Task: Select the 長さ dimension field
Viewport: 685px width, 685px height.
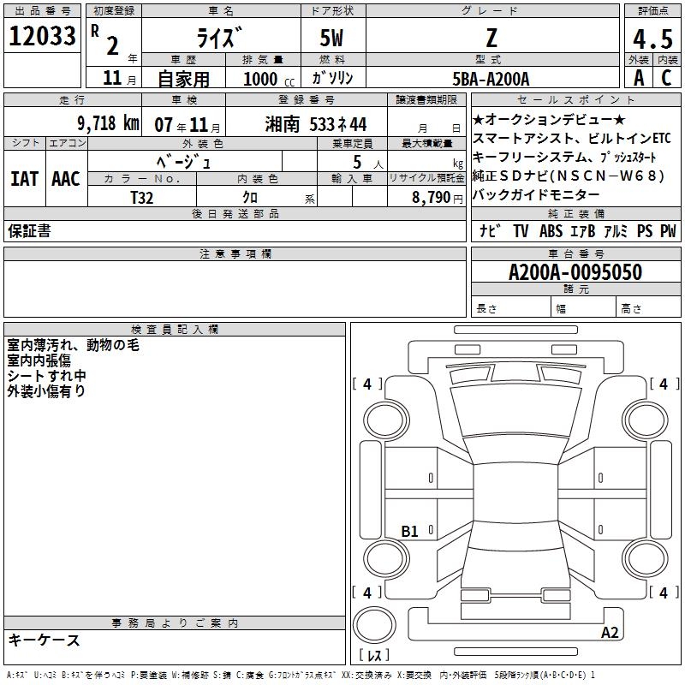Action: point(510,307)
